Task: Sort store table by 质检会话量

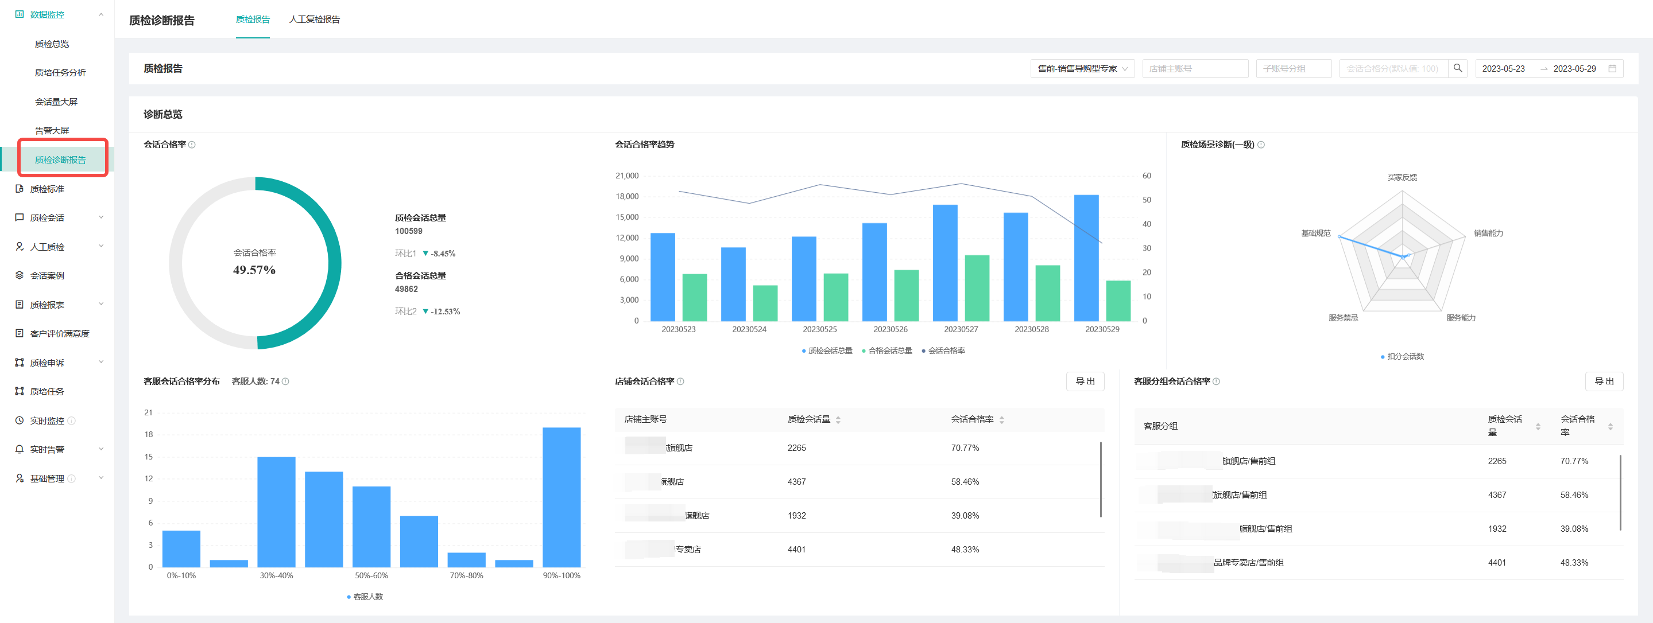Action: pyautogui.click(x=838, y=420)
